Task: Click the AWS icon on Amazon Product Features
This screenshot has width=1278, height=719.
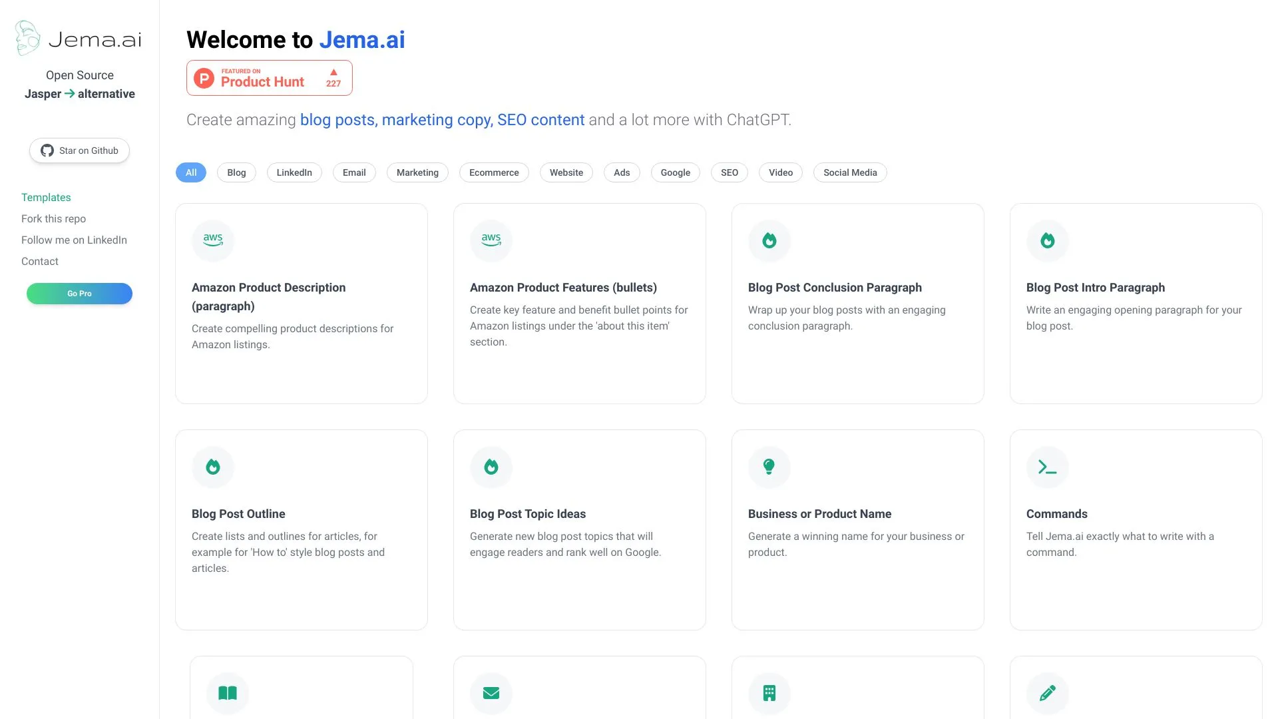Action: pyautogui.click(x=491, y=240)
